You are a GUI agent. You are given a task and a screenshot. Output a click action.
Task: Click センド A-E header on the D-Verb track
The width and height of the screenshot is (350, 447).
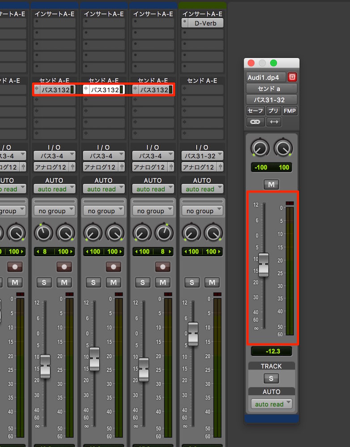202,80
